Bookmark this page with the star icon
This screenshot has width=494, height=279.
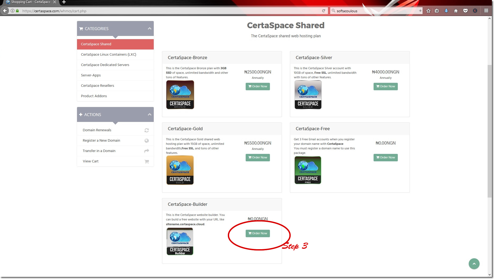click(x=428, y=11)
